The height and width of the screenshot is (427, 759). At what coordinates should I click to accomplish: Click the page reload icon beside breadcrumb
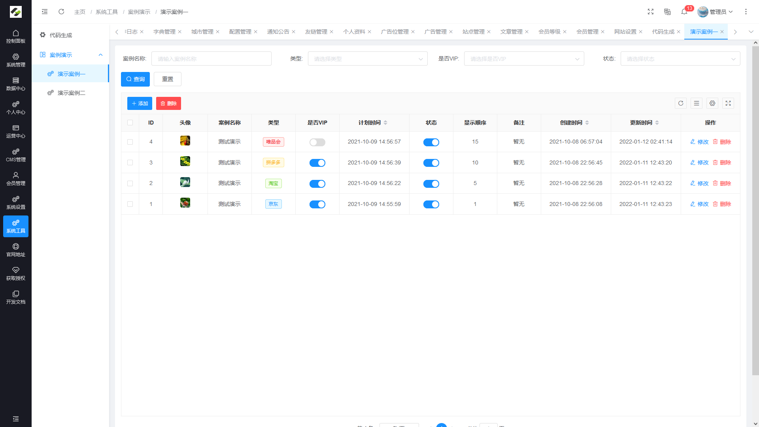pyautogui.click(x=61, y=12)
